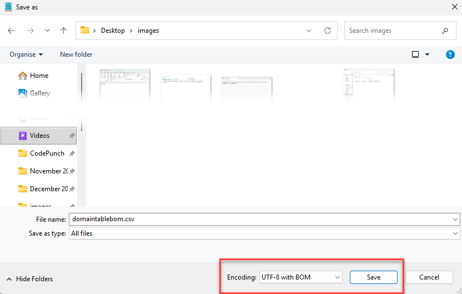Open the CodePunch pinned folder
462x294 pixels.
pos(41,153)
